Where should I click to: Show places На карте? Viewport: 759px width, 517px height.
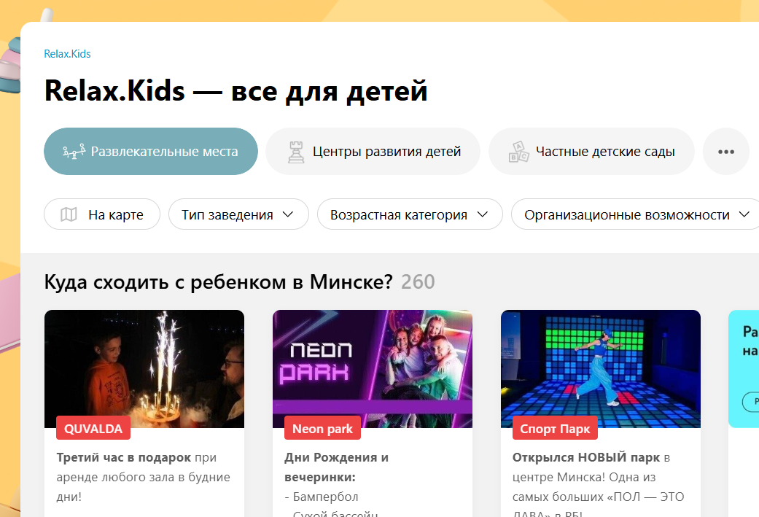pos(102,214)
